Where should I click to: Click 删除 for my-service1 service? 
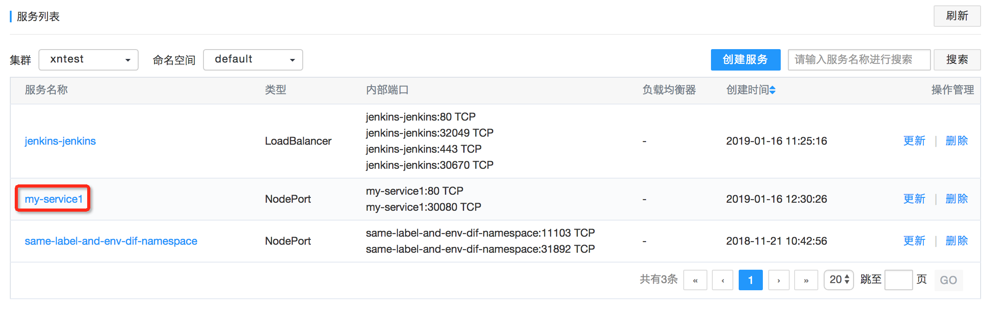(956, 199)
